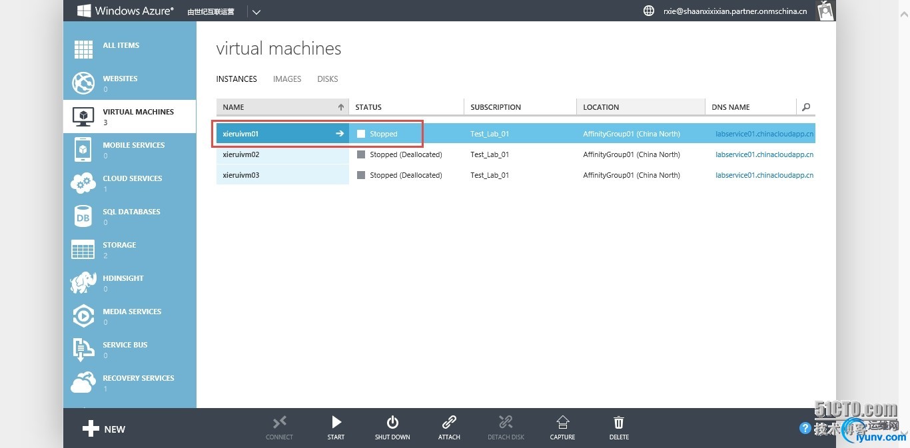Select the HDInsight elephant icon

[x=83, y=283]
